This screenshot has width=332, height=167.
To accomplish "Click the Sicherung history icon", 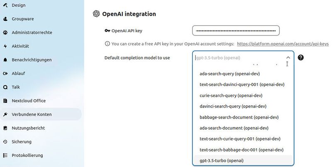I will click(5, 142).
